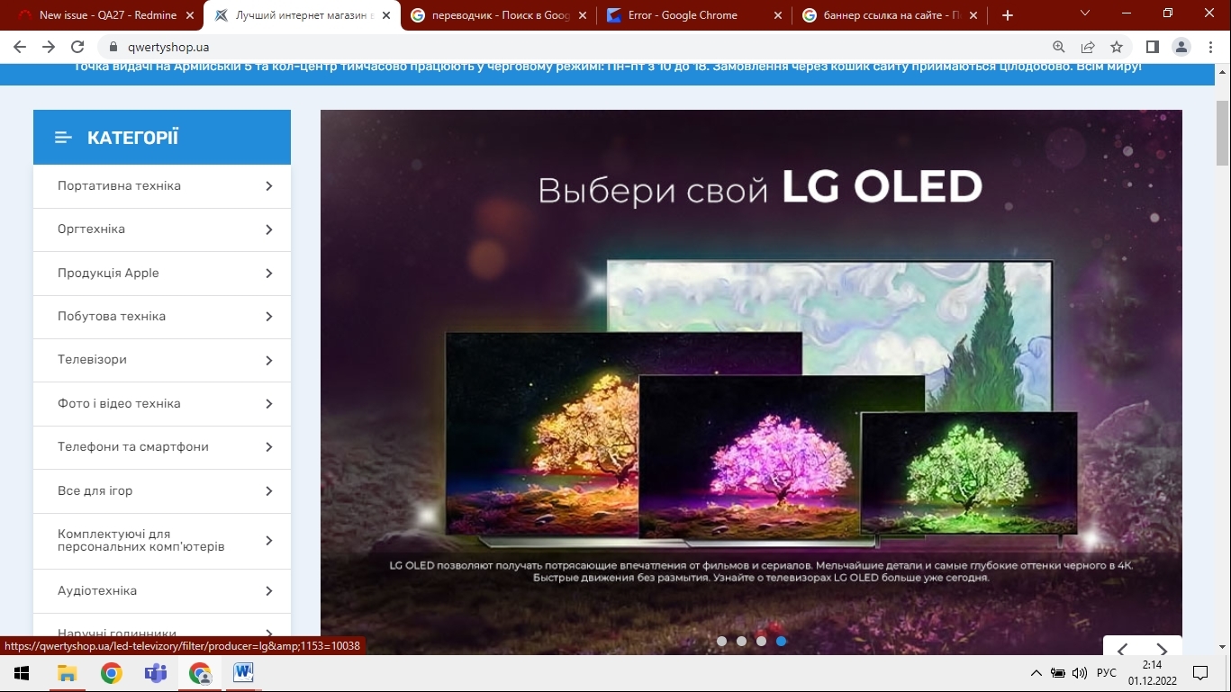
Task: Open Комплектуючі для персональних комп'ютерів category
Action: pos(141,540)
